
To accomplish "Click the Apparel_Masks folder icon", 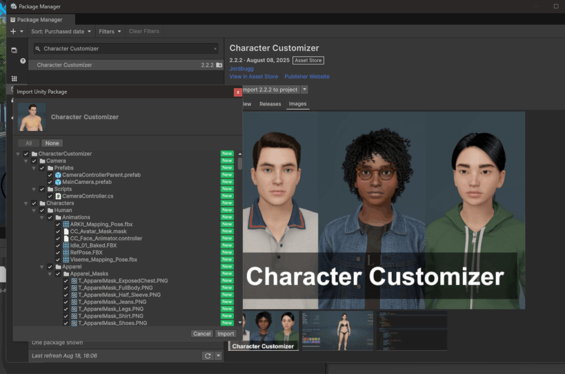I will tap(66, 274).
